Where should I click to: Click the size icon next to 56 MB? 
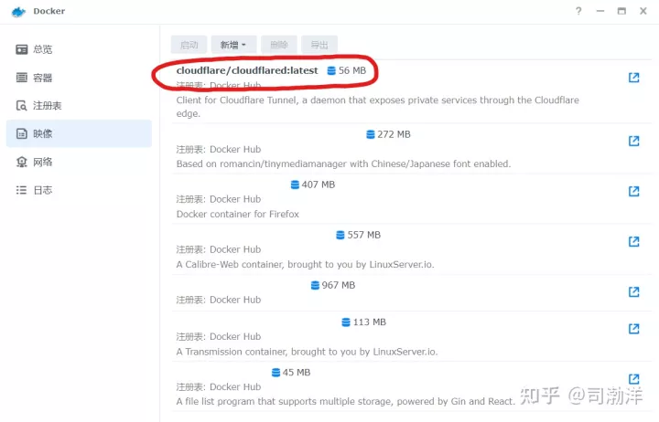coord(331,70)
